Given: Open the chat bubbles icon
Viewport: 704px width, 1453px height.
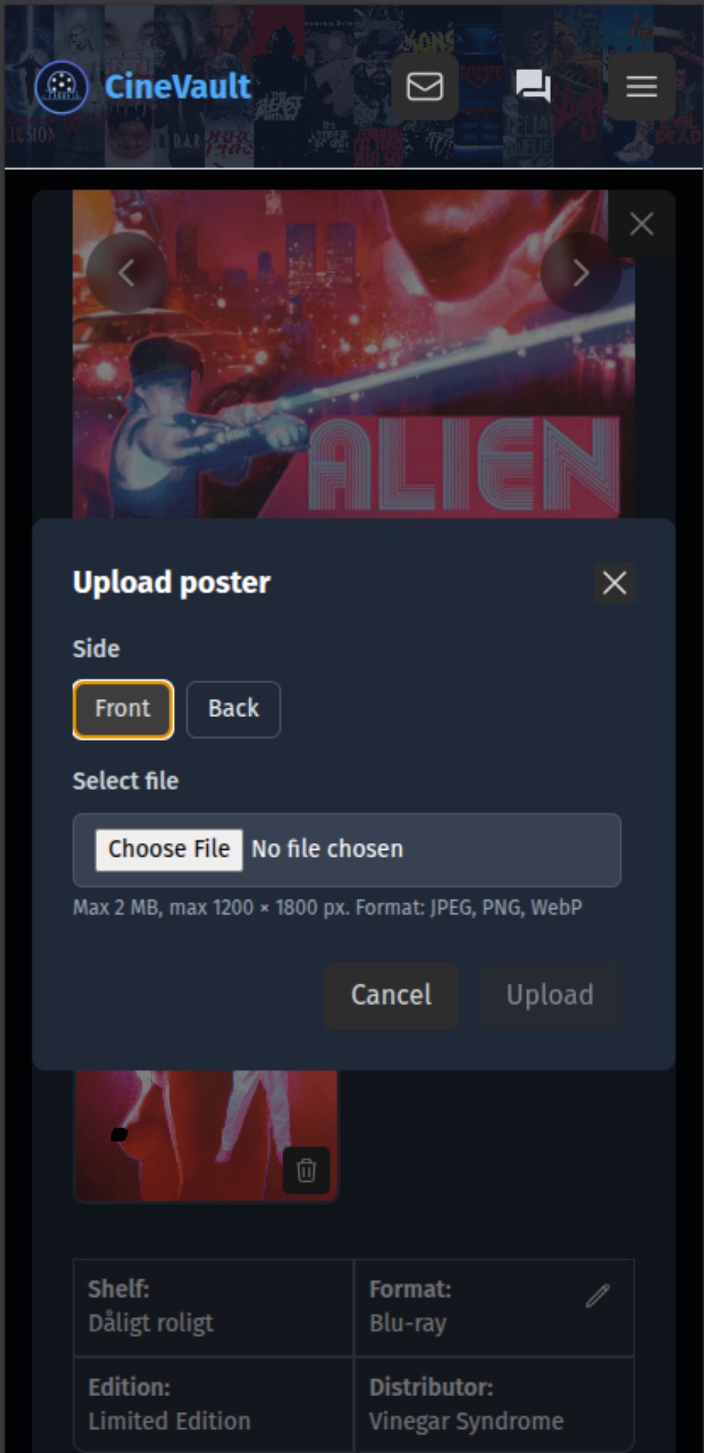Looking at the screenshot, I should pos(532,86).
